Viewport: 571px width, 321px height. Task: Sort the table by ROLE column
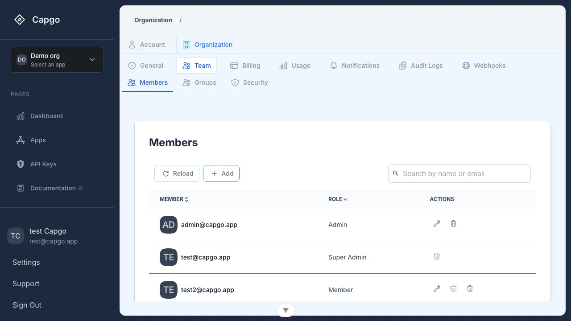338,199
